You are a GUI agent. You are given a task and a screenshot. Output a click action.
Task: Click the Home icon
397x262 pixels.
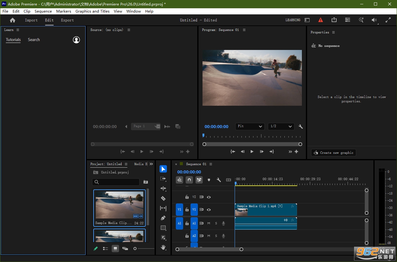13,20
